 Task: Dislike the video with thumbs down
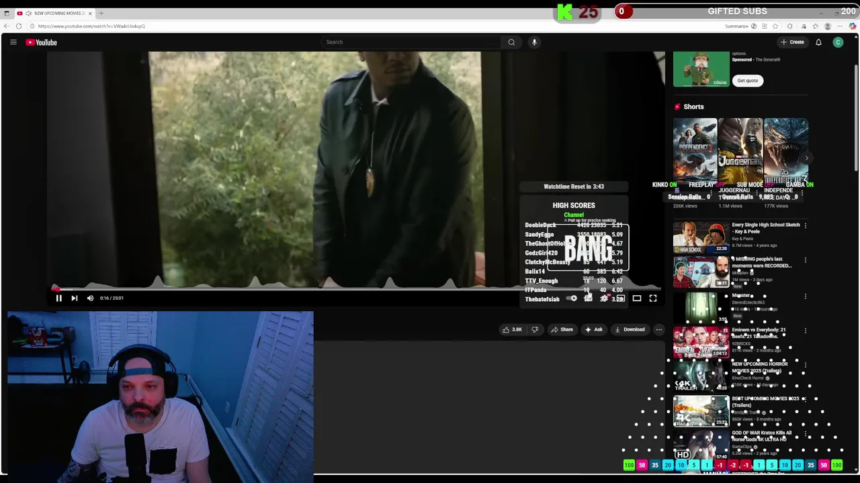535,329
